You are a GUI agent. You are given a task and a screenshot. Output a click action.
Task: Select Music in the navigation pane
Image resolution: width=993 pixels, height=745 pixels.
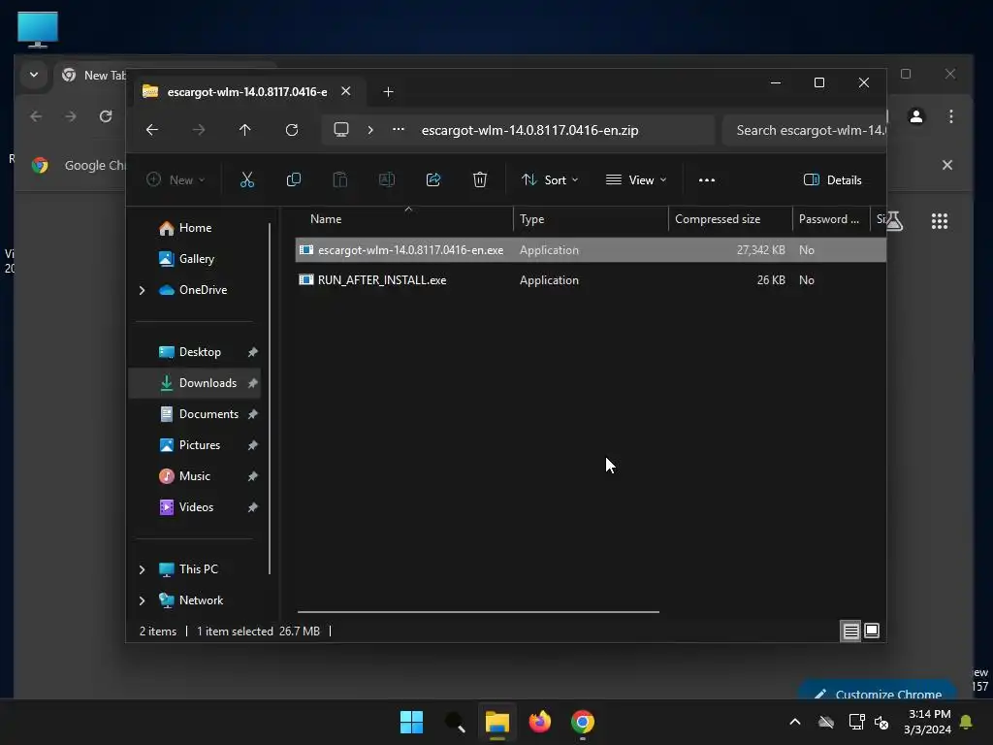pos(194,476)
